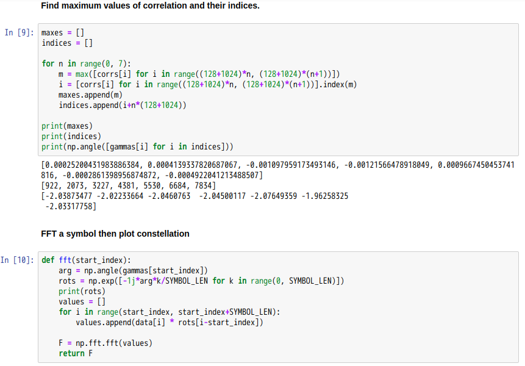Click the 'rots = np.exp' code line
This screenshot has width=525, height=366.
coord(201,281)
